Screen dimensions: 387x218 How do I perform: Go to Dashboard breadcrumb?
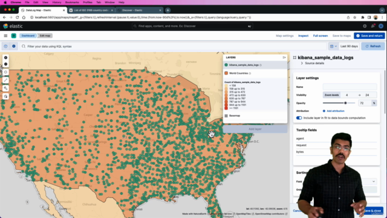pos(28,36)
